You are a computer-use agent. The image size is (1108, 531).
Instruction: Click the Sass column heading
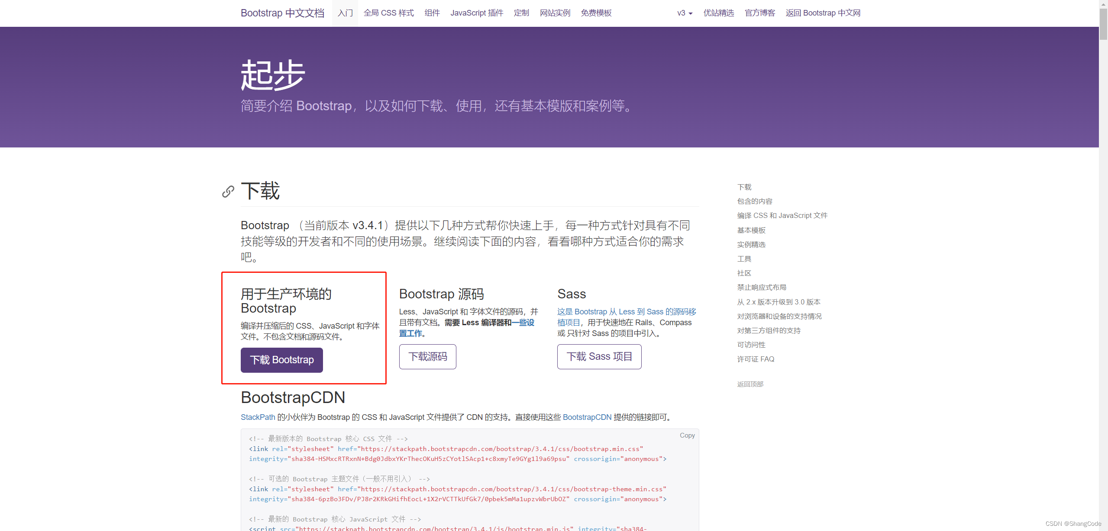pos(572,294)
